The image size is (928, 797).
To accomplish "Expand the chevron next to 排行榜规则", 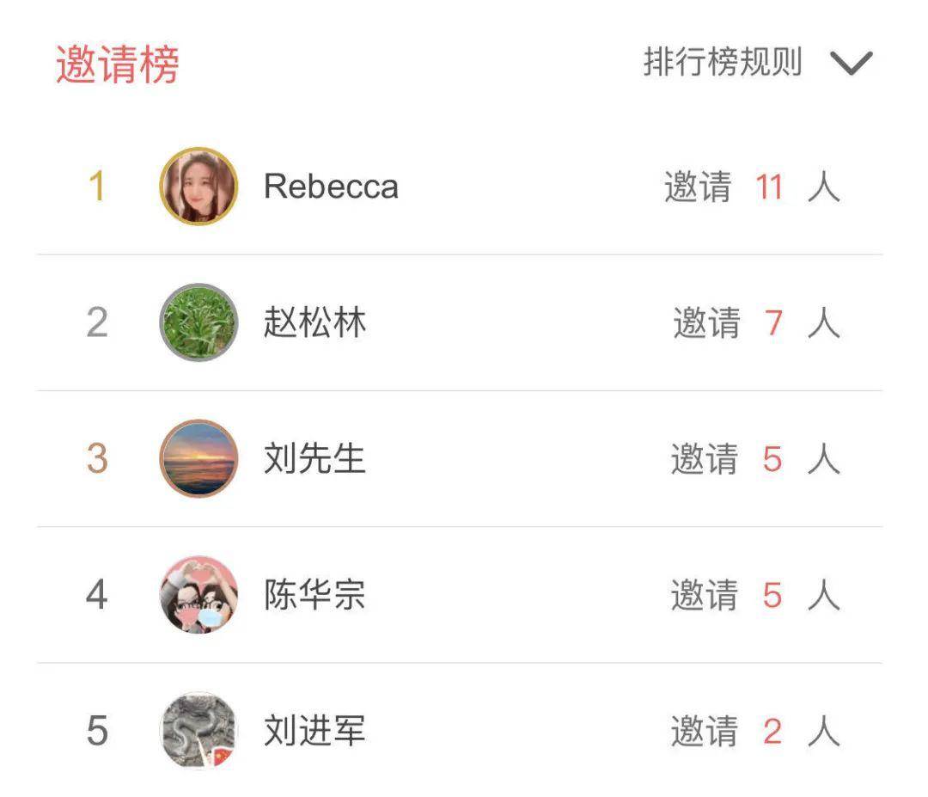I will [x=851, y=63].
